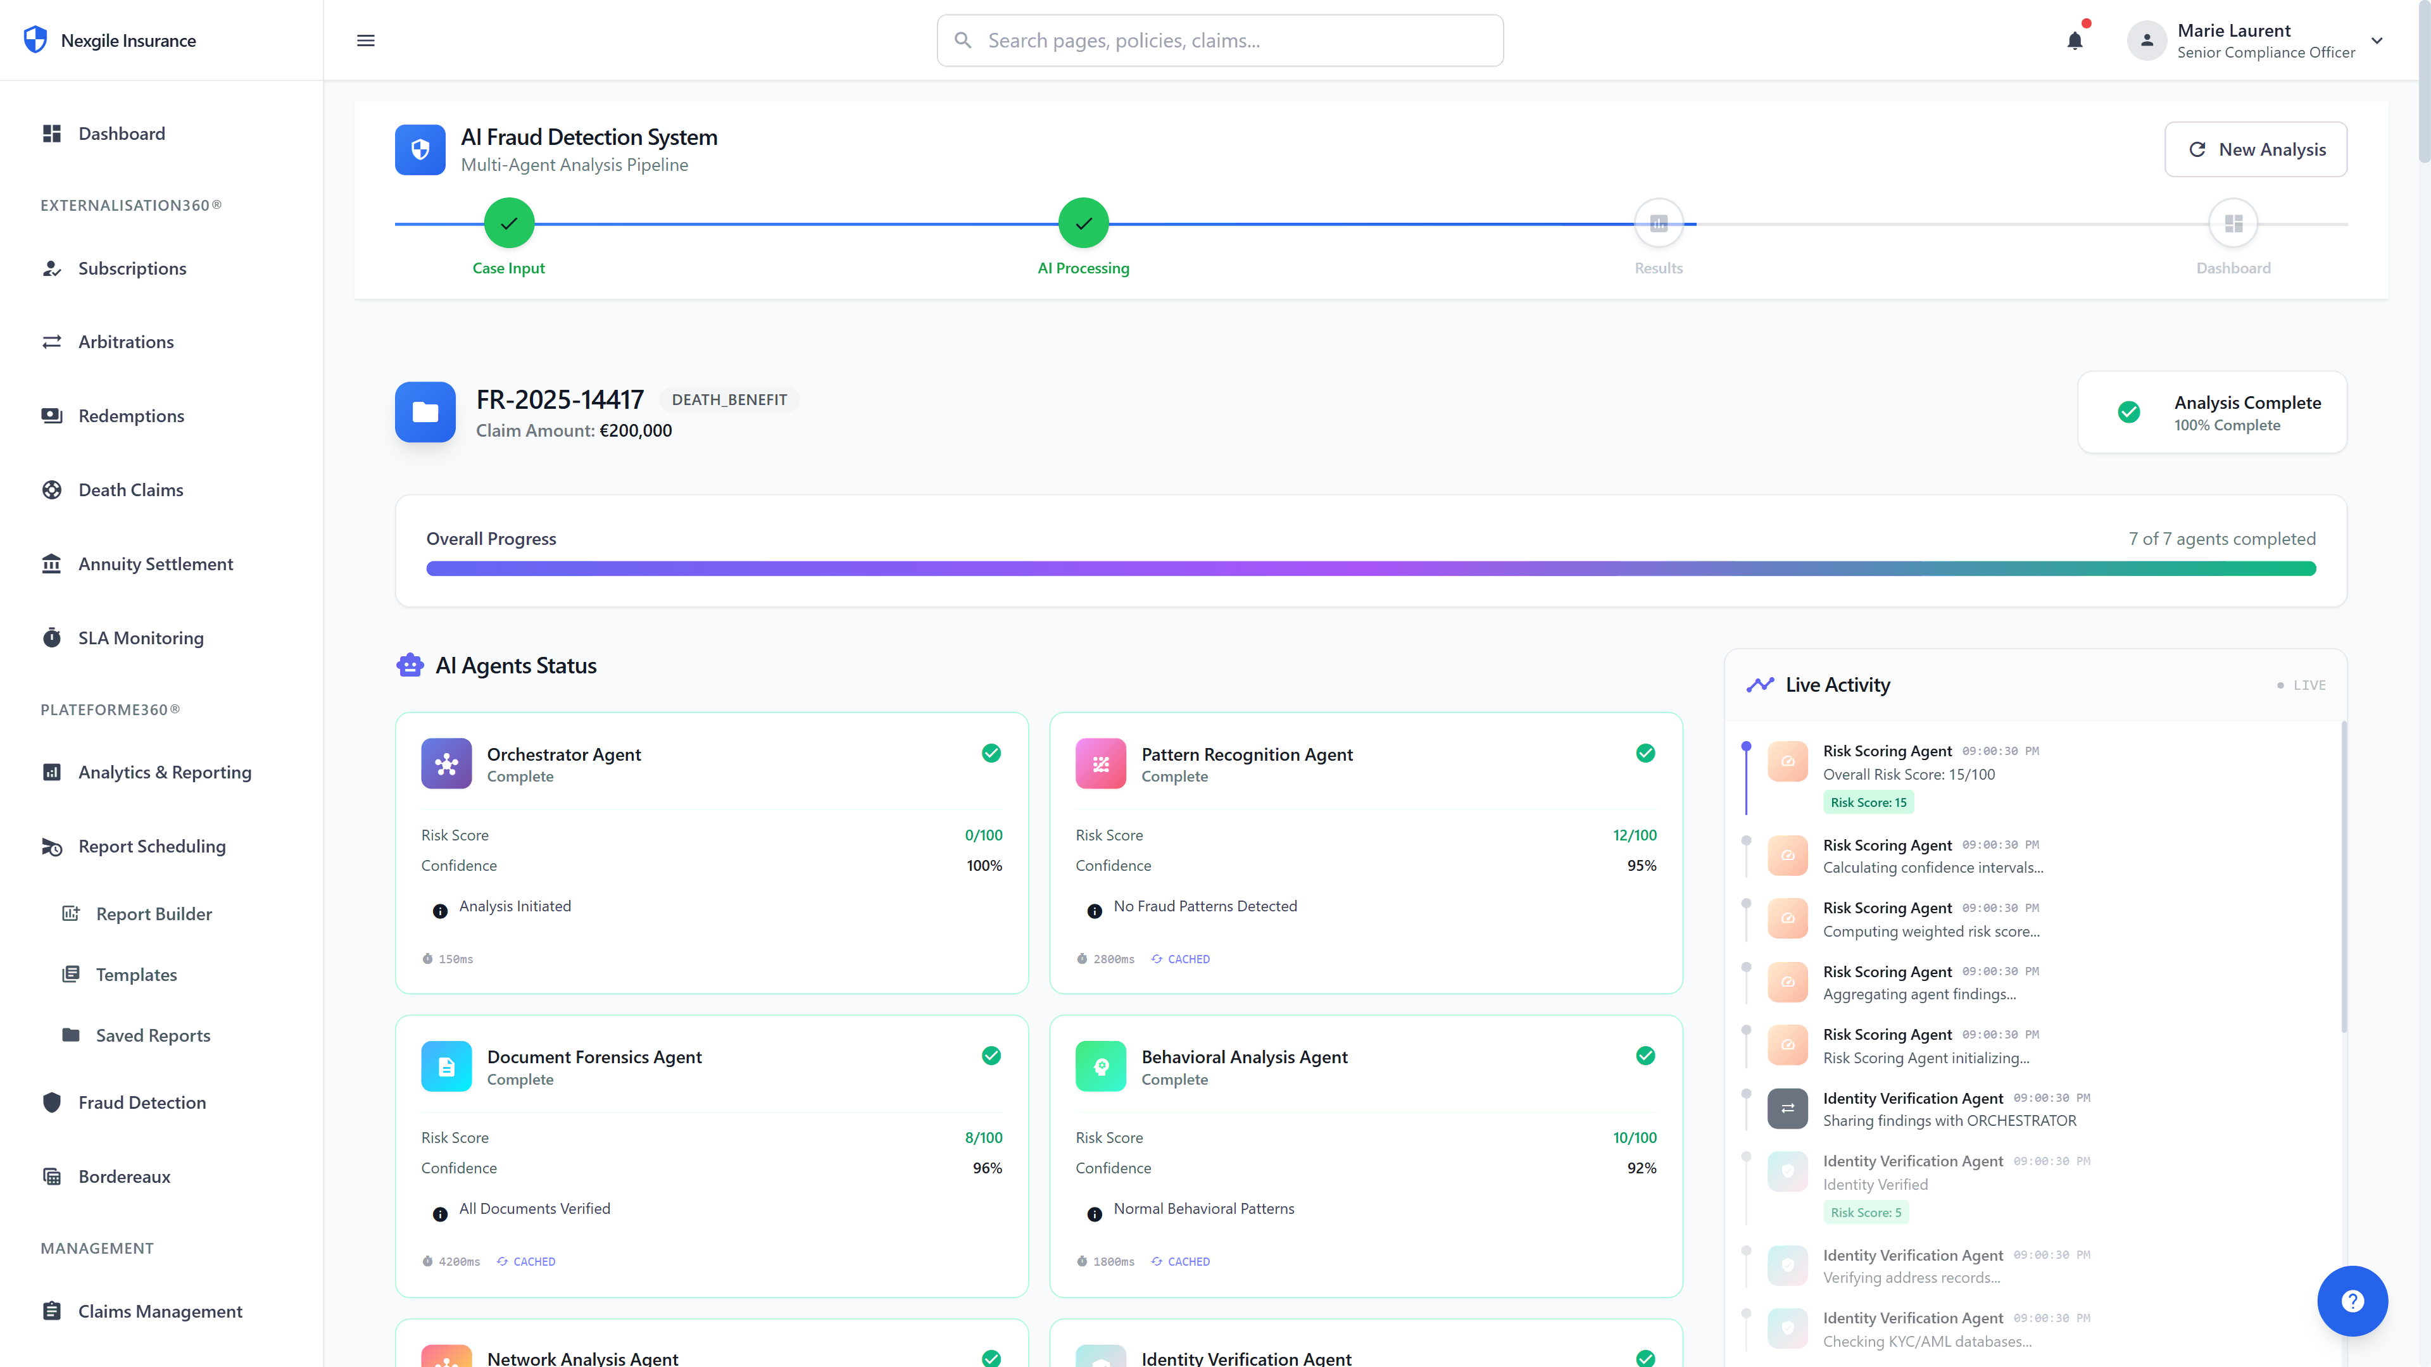Click CACHED on Pattern Recognition Agent
2431x1367 pixels.
1181,959
